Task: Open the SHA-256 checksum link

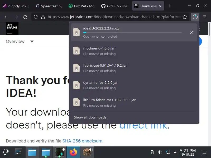Action: pos(83,141)
